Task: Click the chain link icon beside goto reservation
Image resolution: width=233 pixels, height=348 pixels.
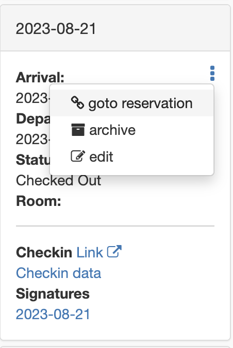Action: click(x=78, y=103)
